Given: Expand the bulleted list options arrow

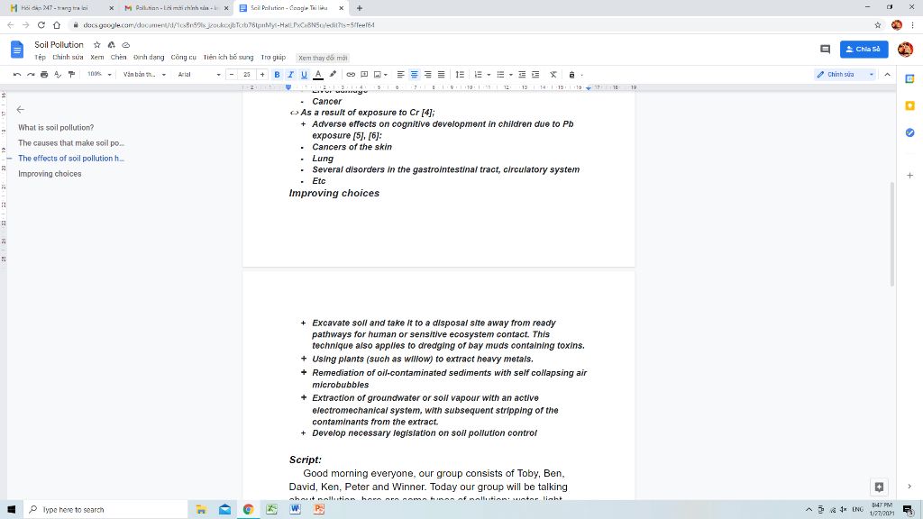Looking at the screenshot, I should [x=511, y=75].
